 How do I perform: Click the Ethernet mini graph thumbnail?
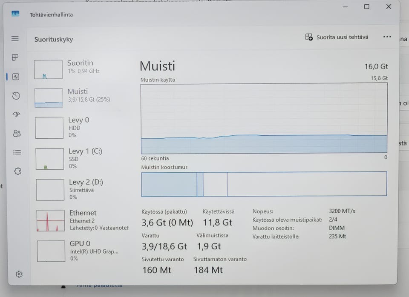pos(51,220)
